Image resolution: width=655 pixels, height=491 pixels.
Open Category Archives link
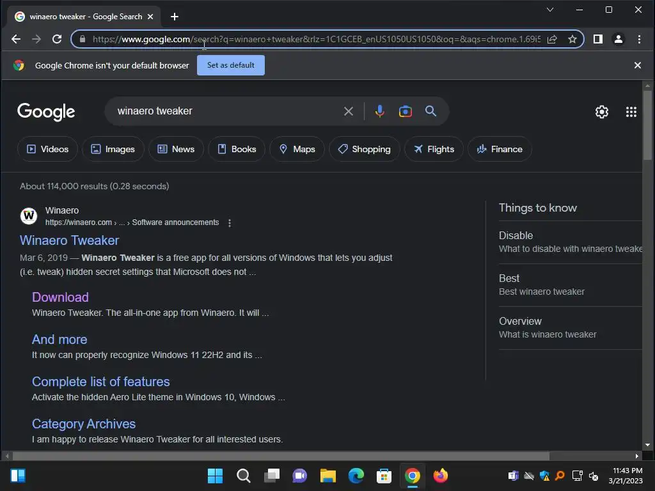[x=84, y=424]
